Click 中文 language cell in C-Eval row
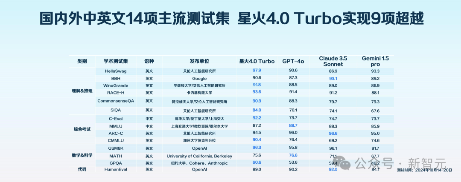Image resolution: width=461 pixels, height=182 pixels. click(x=149, y=119)
